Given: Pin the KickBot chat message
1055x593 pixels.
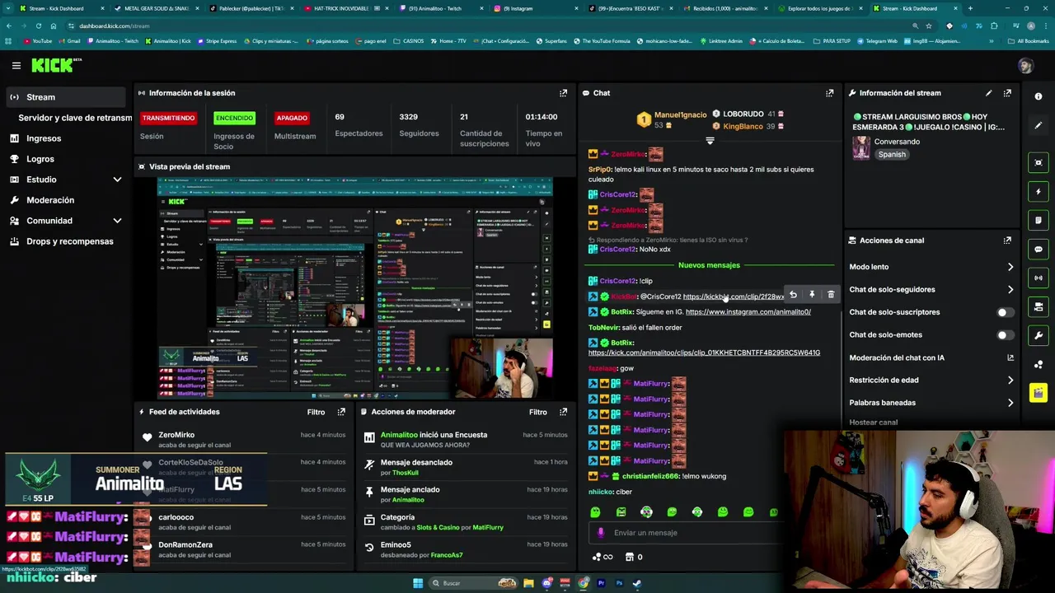Looking at the screenshot, I should (x=812, y=295).
